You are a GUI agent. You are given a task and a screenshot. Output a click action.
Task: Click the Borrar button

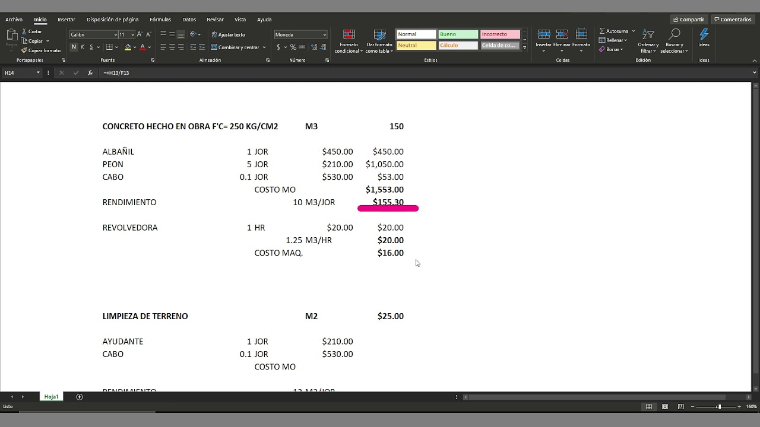[611, 49]
